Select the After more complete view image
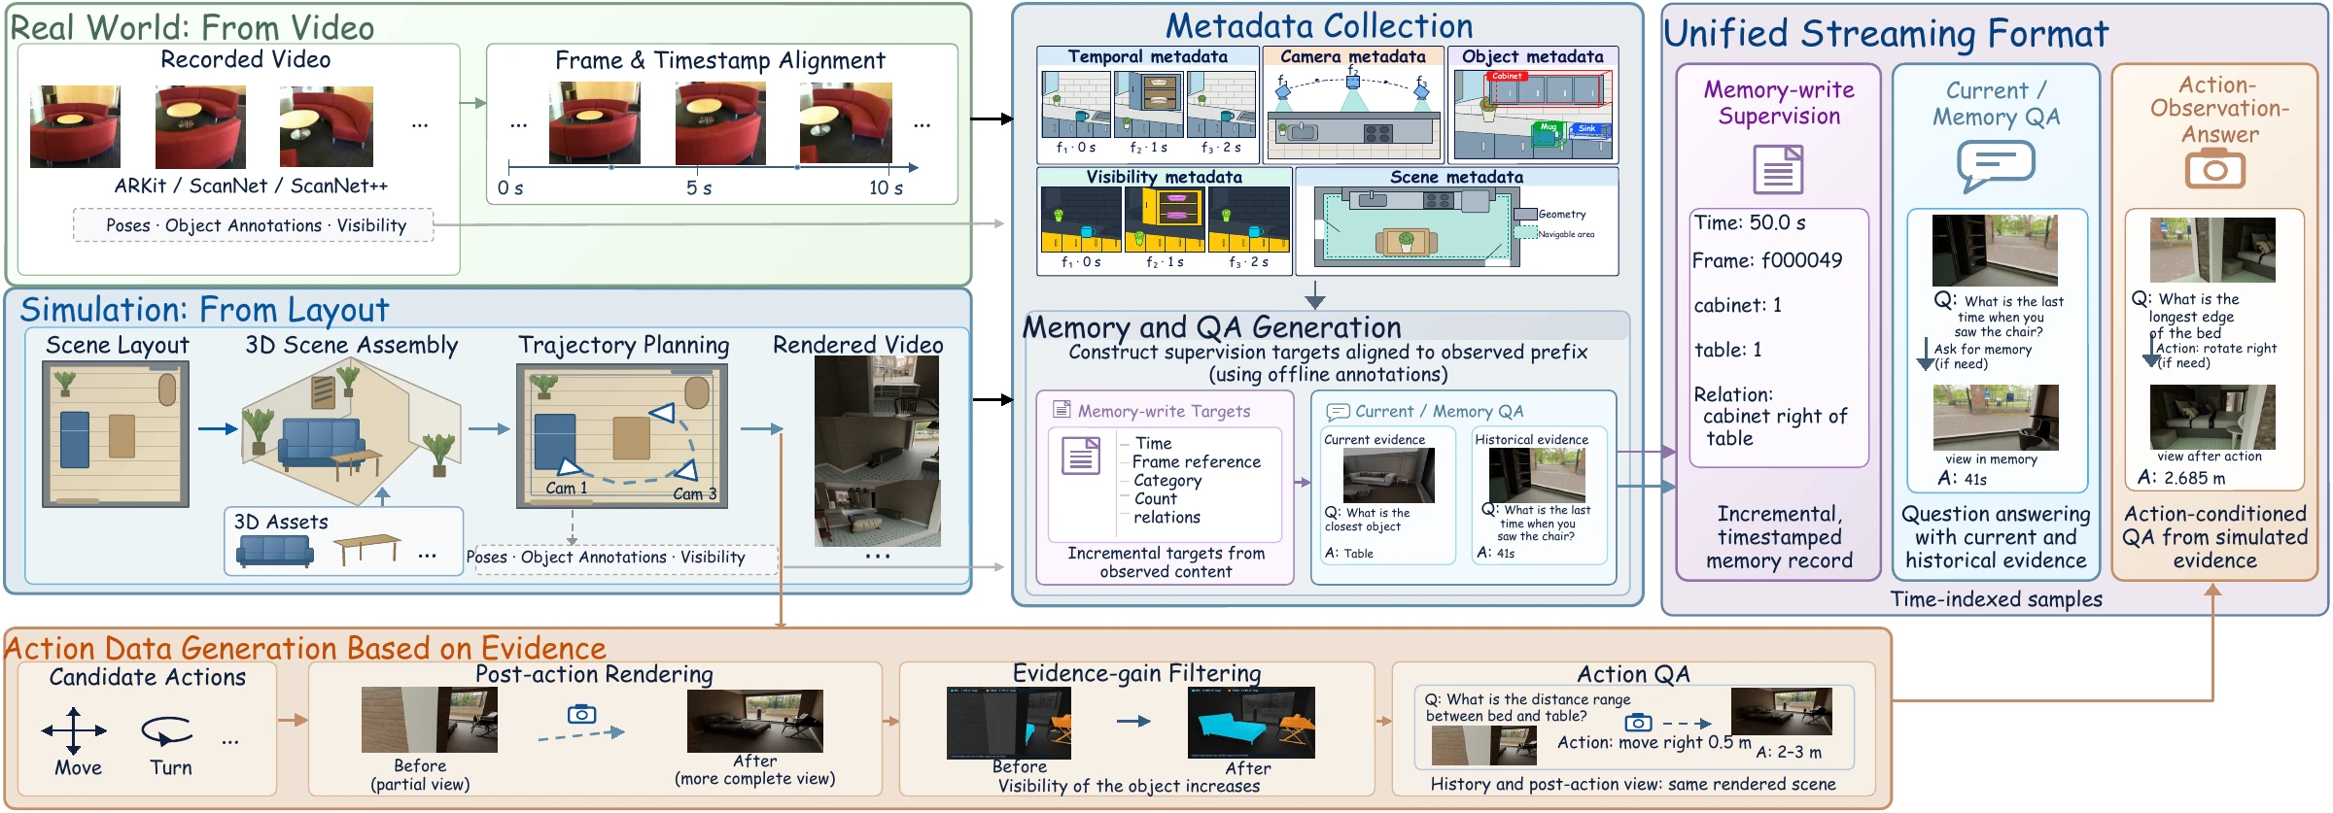2333x813 pixels. coord(755,721)
